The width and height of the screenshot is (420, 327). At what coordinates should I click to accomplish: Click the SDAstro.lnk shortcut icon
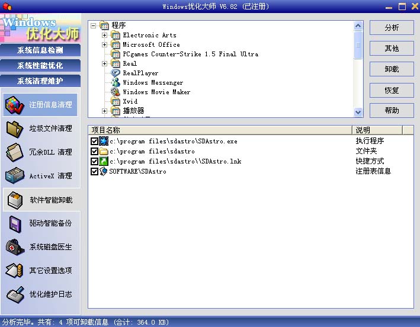[104, 161]
